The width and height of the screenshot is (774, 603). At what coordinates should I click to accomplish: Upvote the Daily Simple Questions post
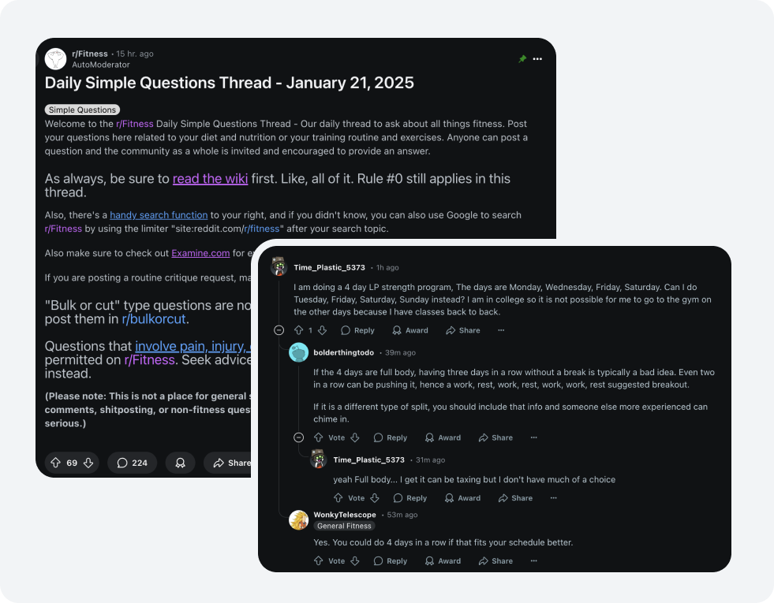(56, 463)
